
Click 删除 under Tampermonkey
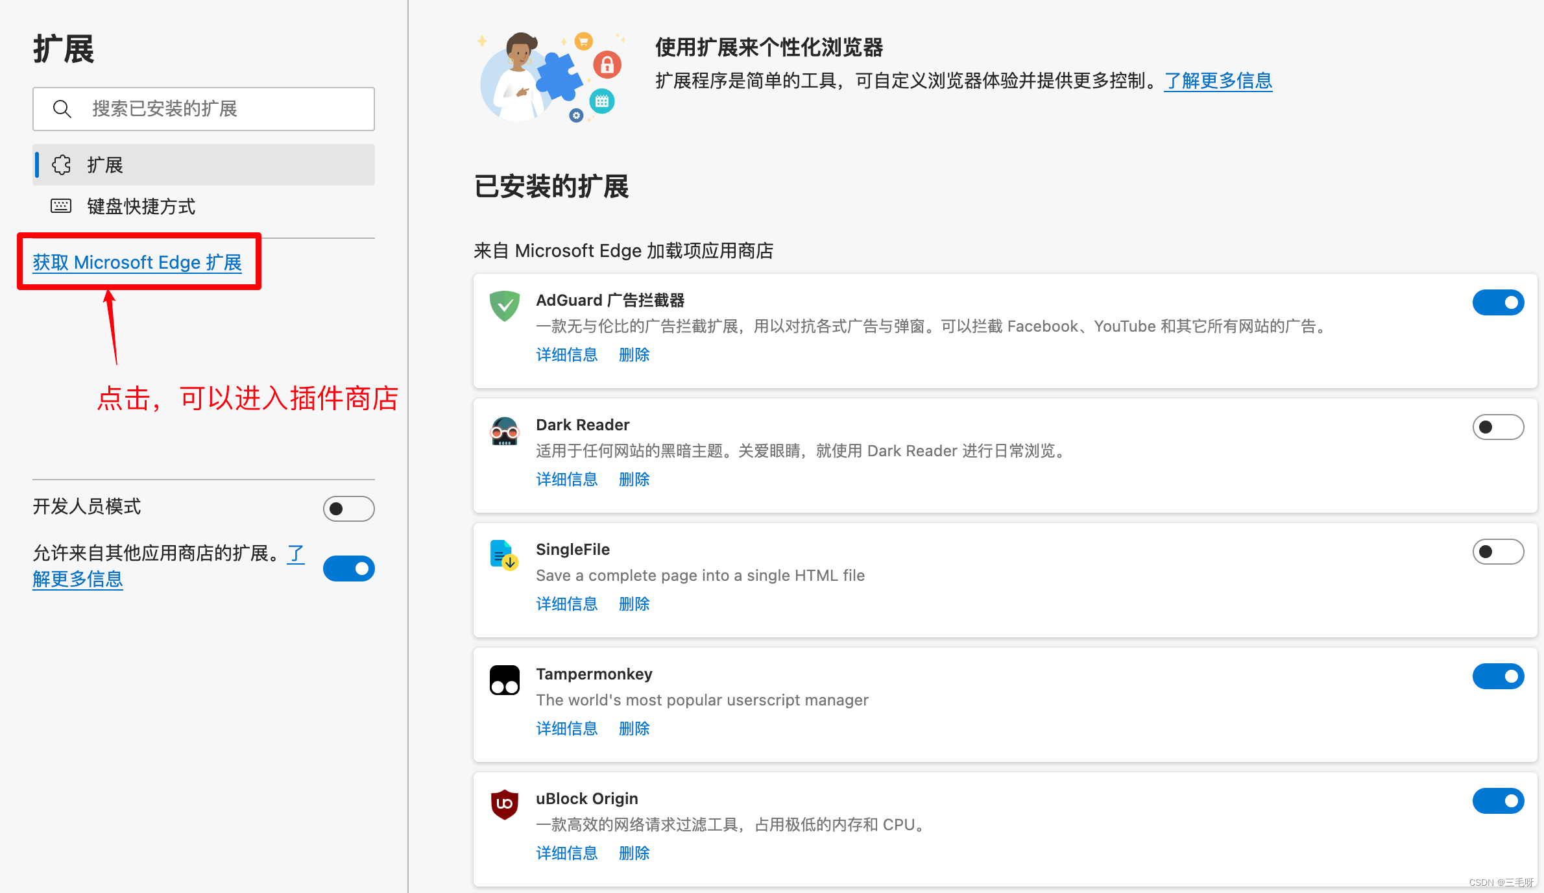(x=634, y=729)
